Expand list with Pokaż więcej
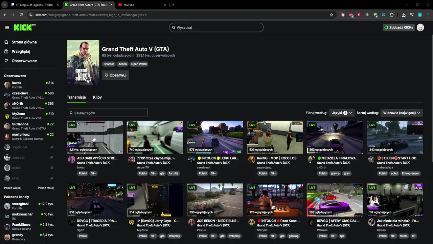 [x=13, y=188]
